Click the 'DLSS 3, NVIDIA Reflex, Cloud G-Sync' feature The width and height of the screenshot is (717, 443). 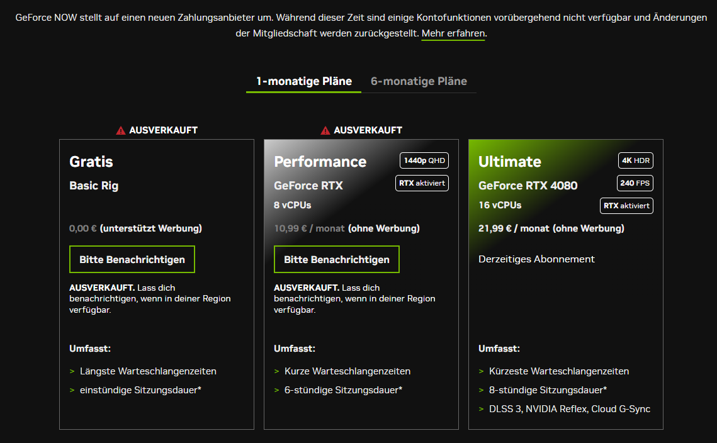570,409
